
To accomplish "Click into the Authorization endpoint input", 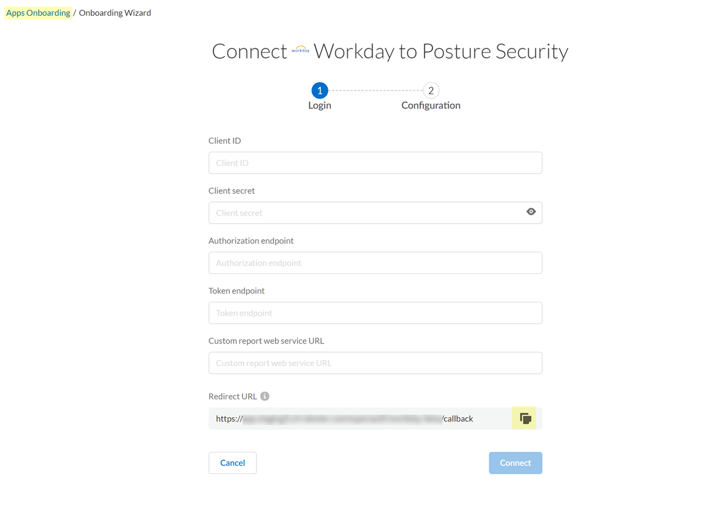I will tap(375, 263).
